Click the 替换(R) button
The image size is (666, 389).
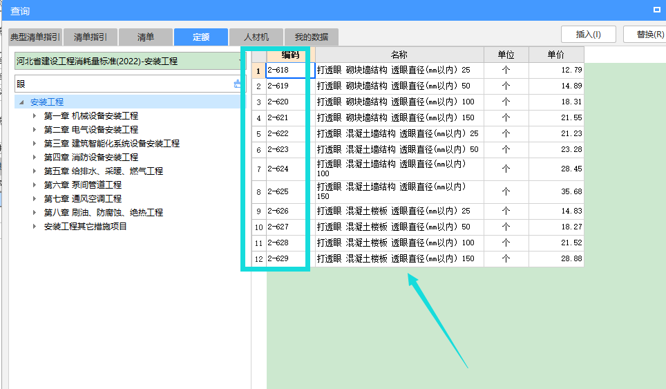[x=646, y=35]
